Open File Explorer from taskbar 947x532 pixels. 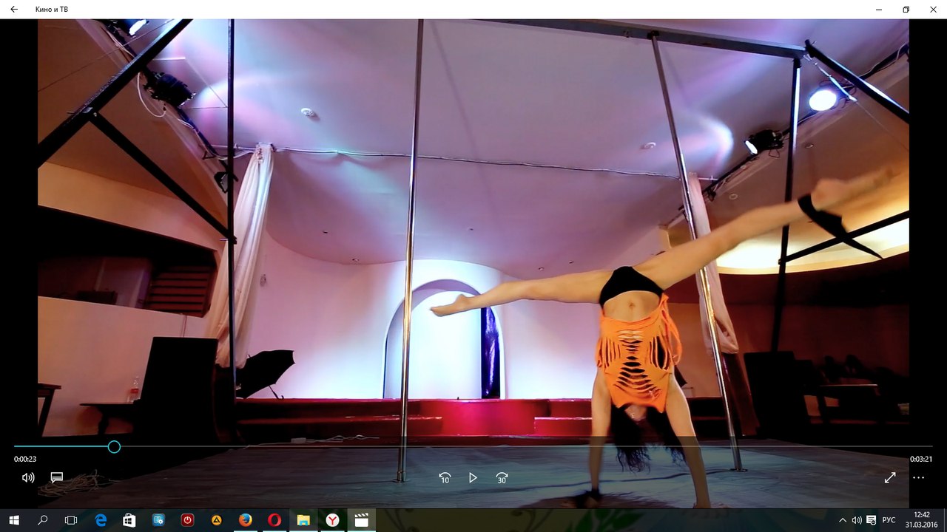303,520
